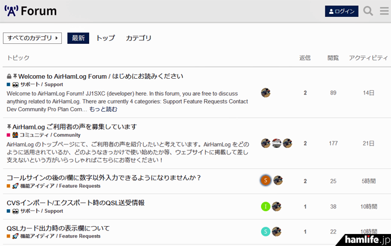Click poster avatar on Welcome topic row
The height and width of the screenshot is (246, 391).
coord(265,93)
